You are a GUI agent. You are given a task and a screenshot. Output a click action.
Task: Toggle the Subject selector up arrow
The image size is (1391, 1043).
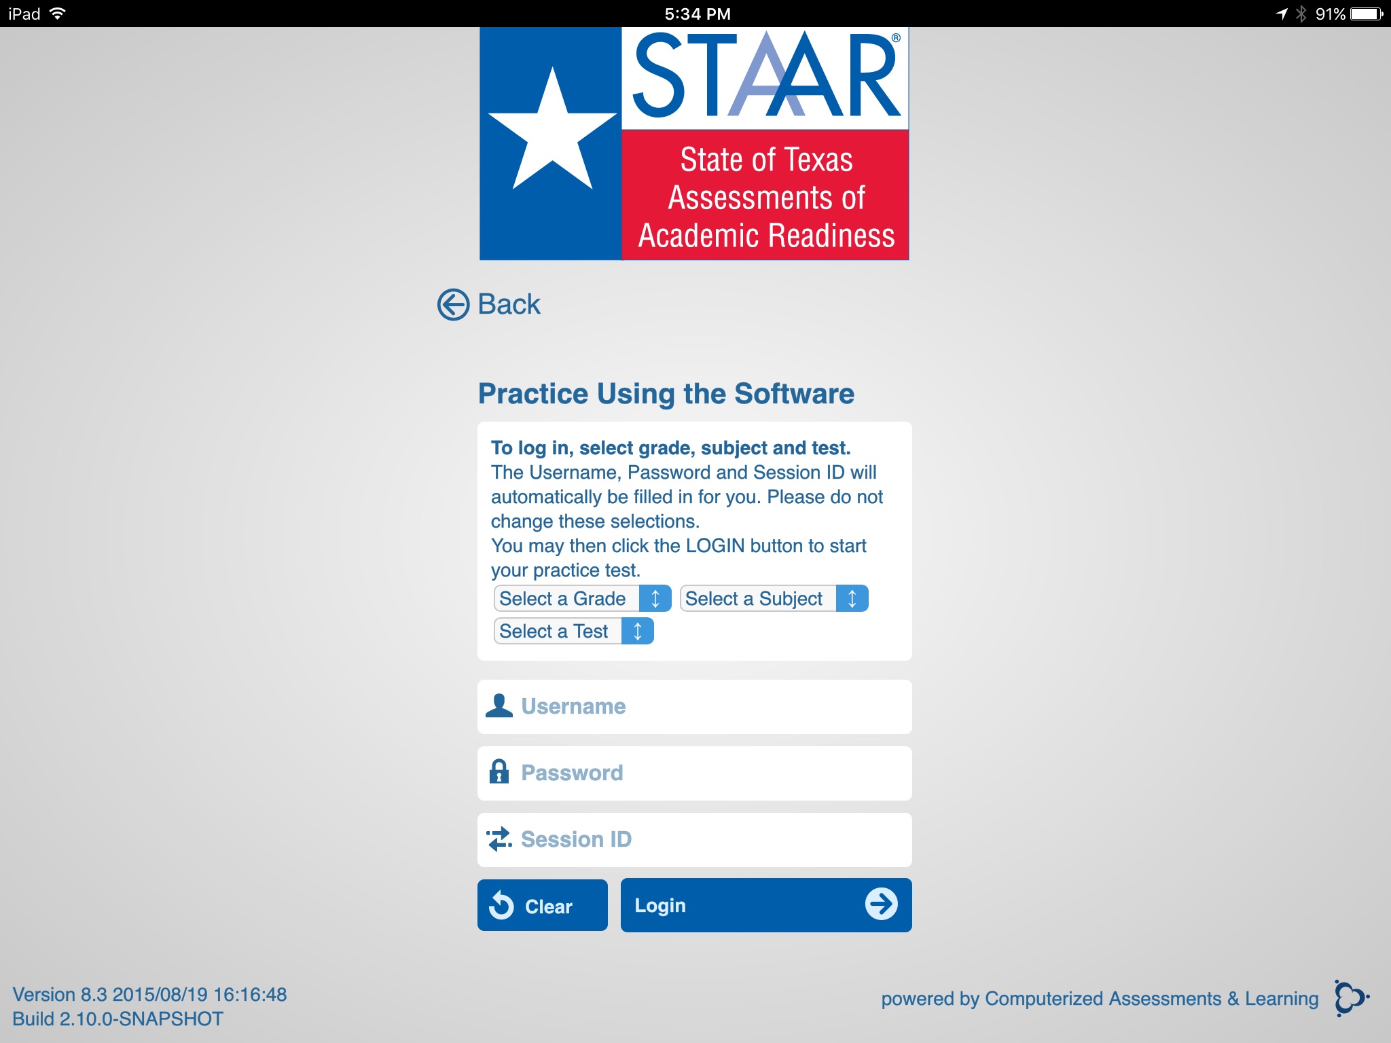tap(853, 600)
